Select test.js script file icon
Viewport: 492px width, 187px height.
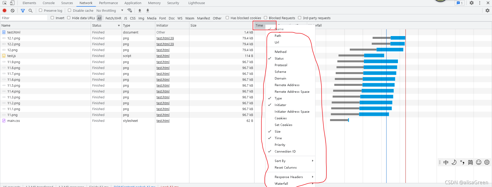click(x=4, y=56)
